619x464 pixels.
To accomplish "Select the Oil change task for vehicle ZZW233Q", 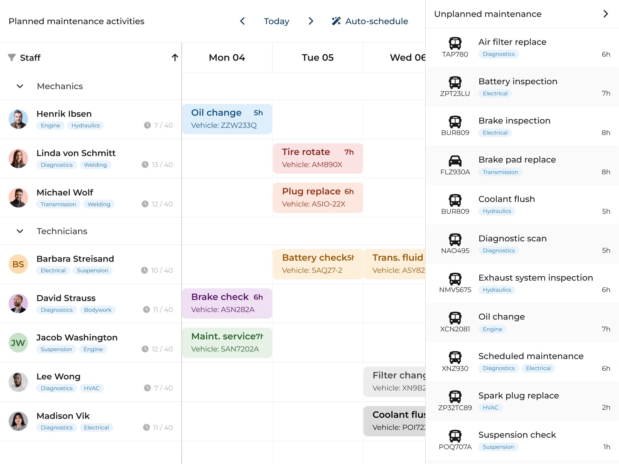I will (227, 119).
